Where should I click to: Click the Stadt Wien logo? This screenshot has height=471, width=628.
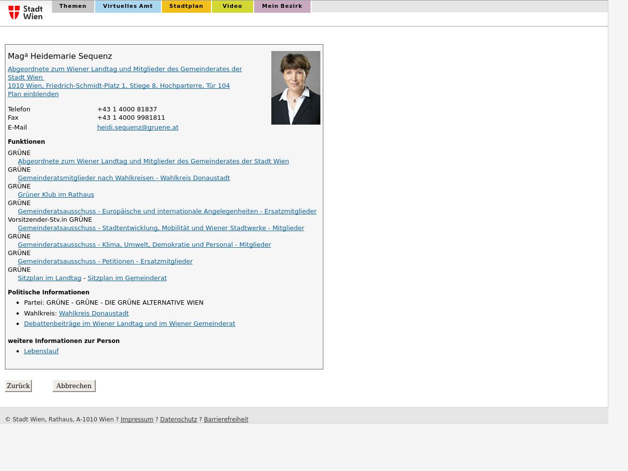point(26,12)
